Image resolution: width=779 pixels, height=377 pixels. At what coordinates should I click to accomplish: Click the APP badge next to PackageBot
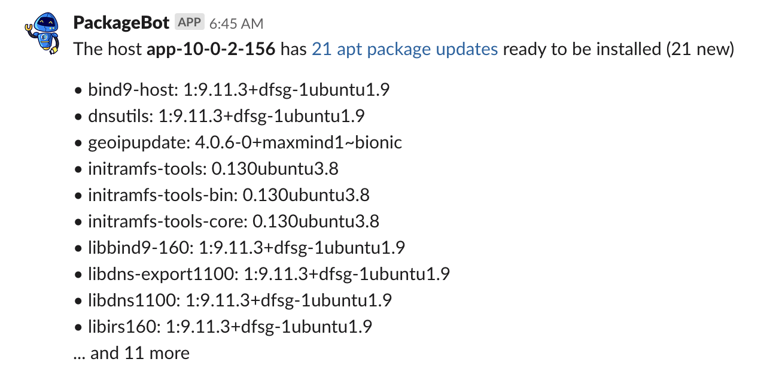190,22
